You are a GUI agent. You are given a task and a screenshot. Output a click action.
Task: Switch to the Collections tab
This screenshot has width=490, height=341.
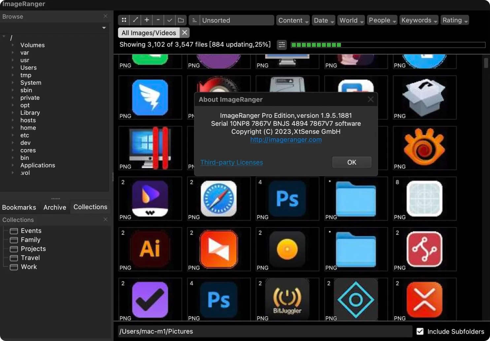(90, 207)
